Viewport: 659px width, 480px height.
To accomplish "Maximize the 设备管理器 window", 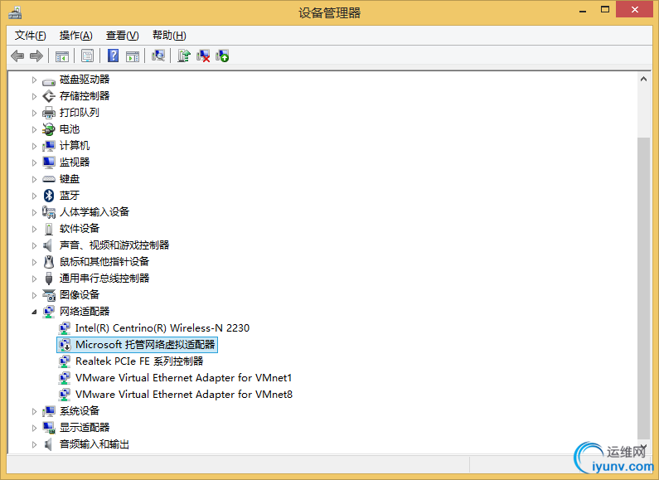I will coord(605,10).
